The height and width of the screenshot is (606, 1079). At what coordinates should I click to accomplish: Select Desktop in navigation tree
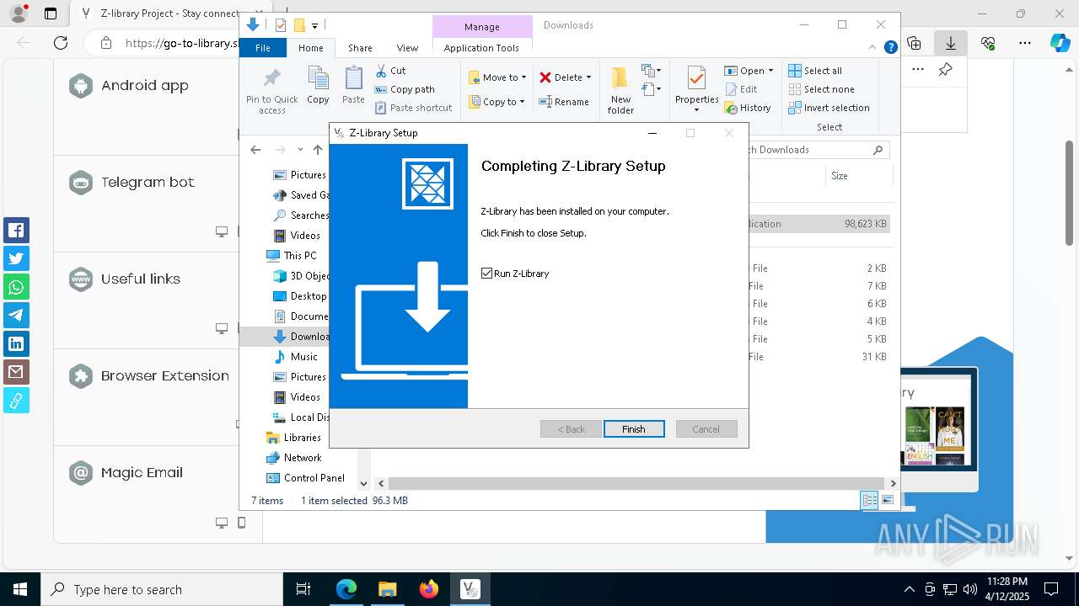pyautogui.click(x=299, y=296)
